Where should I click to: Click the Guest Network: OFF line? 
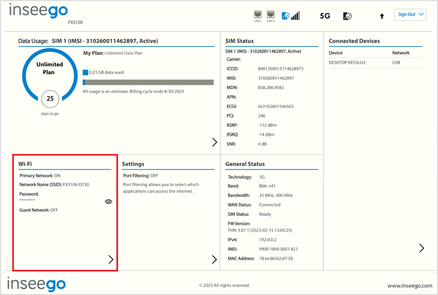click(39, 210)
